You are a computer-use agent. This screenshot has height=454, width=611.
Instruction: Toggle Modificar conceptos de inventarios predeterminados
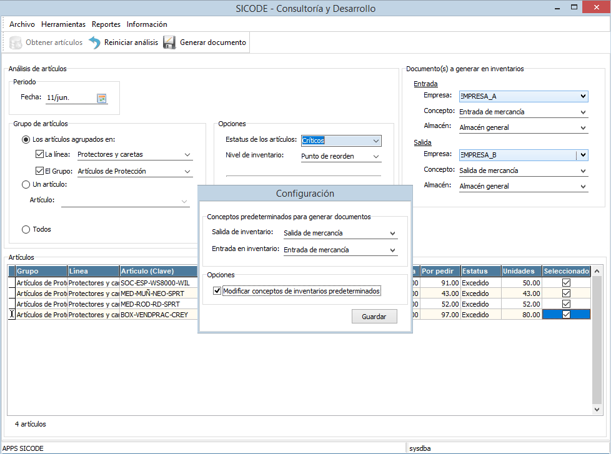[217, 291]
